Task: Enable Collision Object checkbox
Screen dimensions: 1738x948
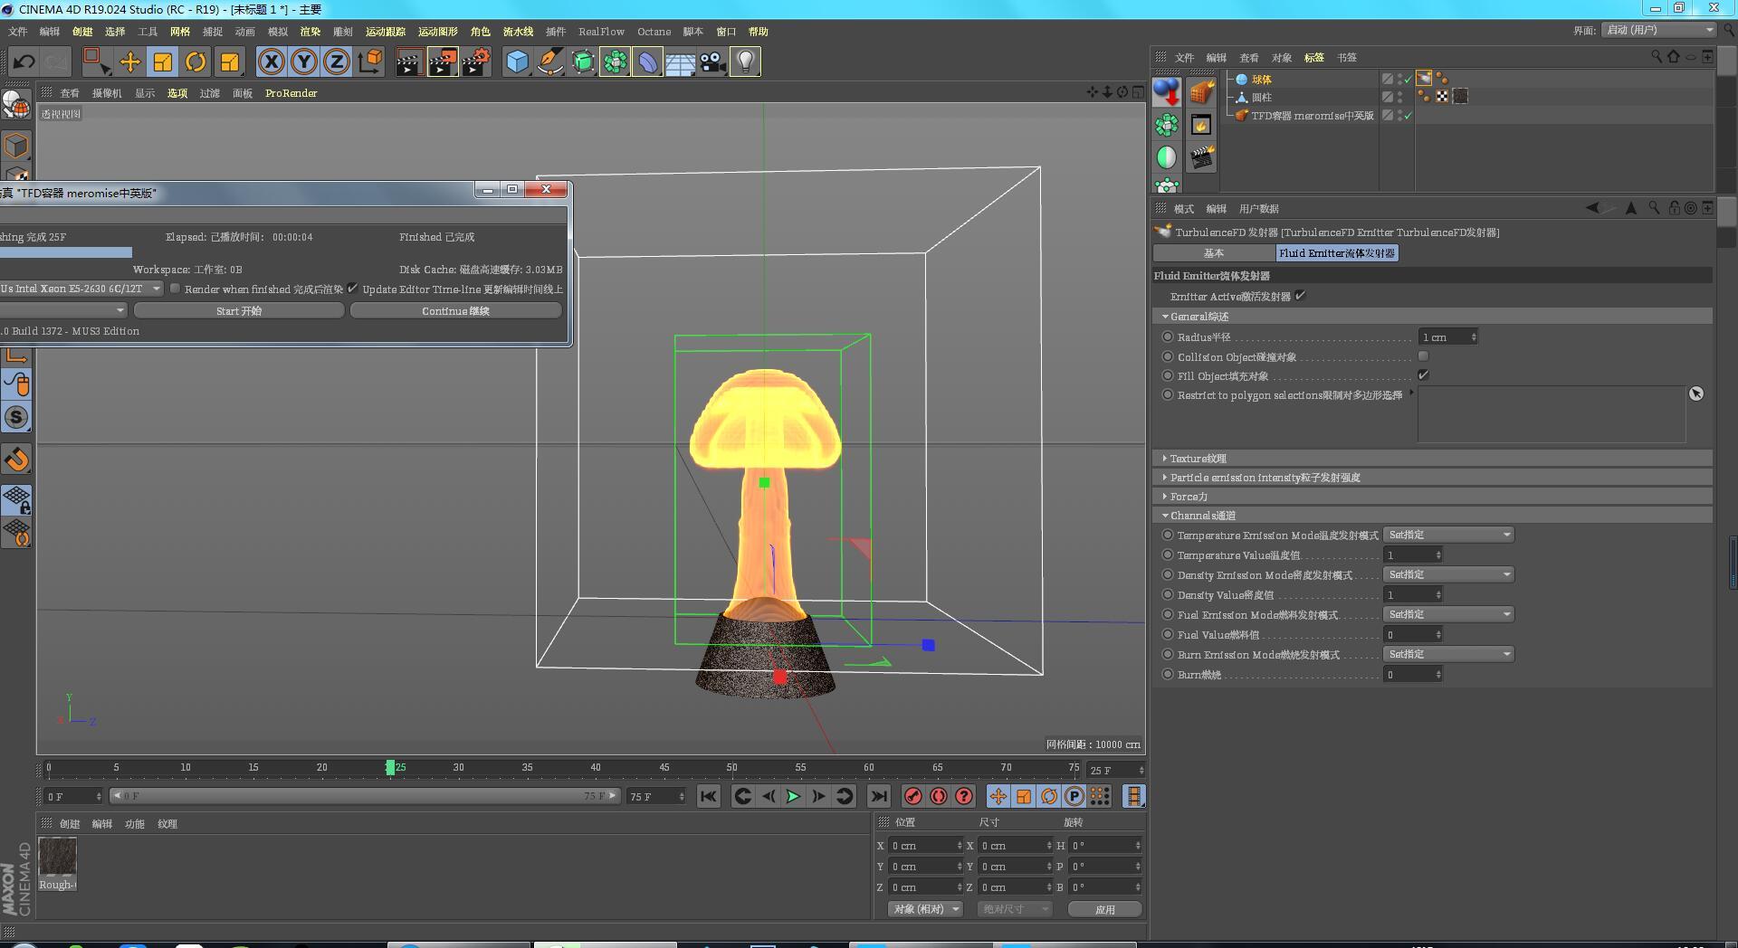Action: pos(1423,356)
